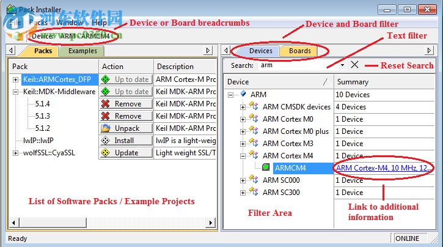443x247 pixels.
Task: Click the ARM Cortex M3 family icon
Action: click(254, 142)
